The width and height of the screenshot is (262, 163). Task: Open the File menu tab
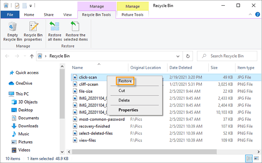click(10, 15)
